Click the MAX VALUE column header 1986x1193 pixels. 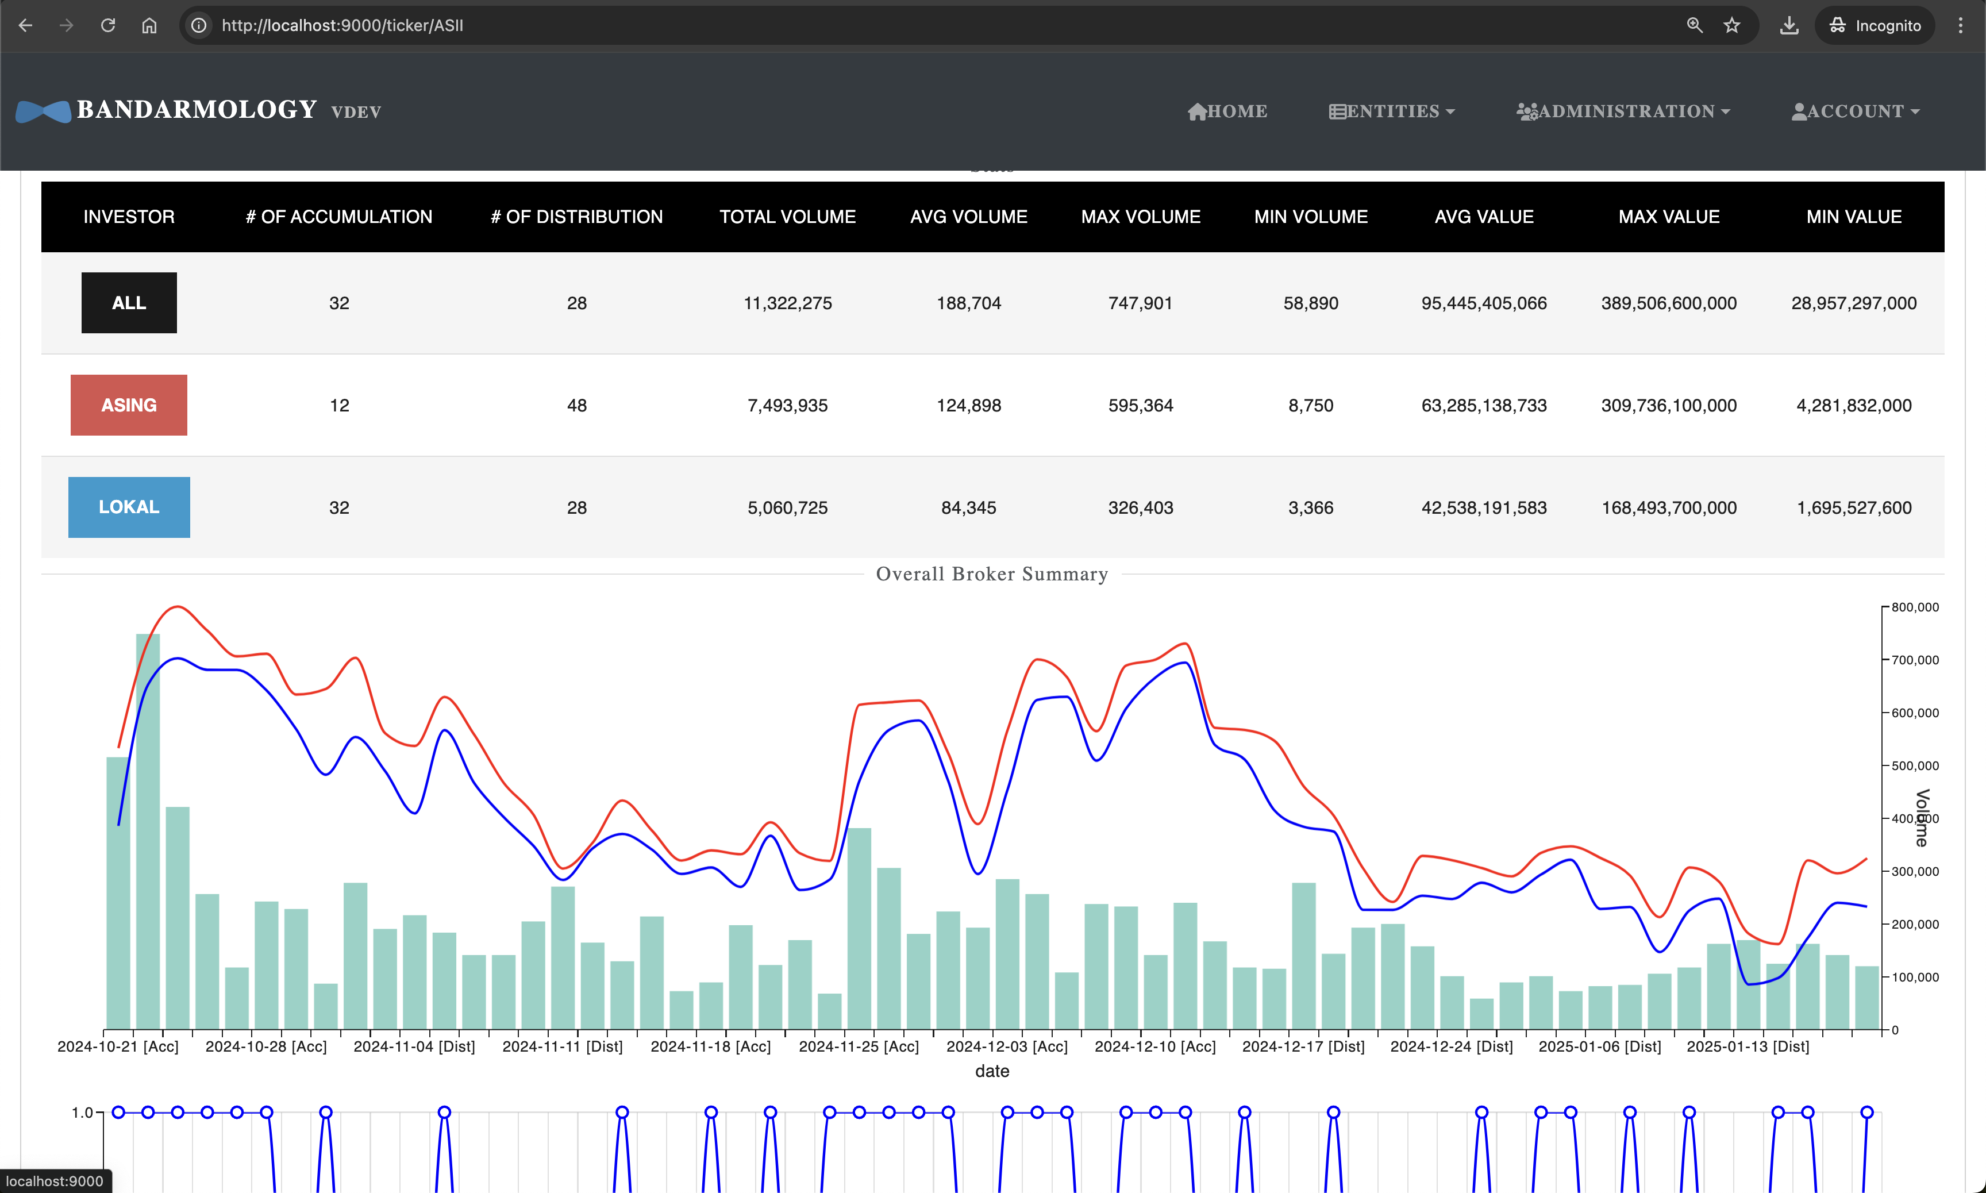coord(1669,216)
